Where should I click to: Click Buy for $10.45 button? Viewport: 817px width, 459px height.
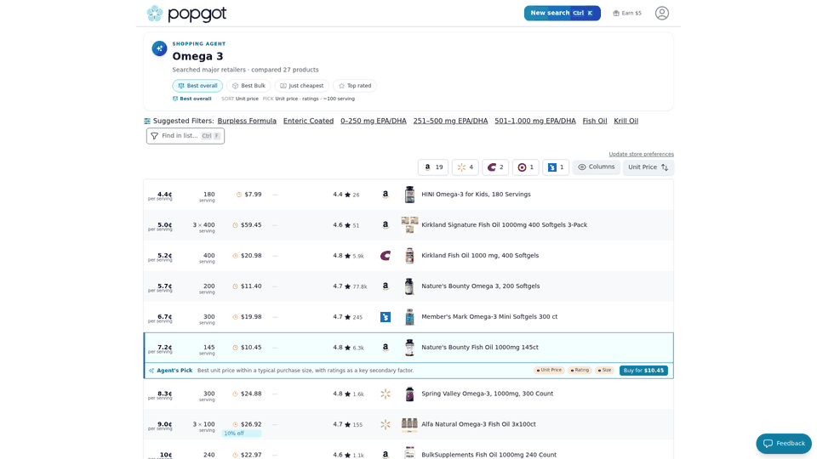643,371
